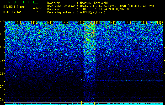Click the 1.1 frequency axis label

(x=2, y=34)
